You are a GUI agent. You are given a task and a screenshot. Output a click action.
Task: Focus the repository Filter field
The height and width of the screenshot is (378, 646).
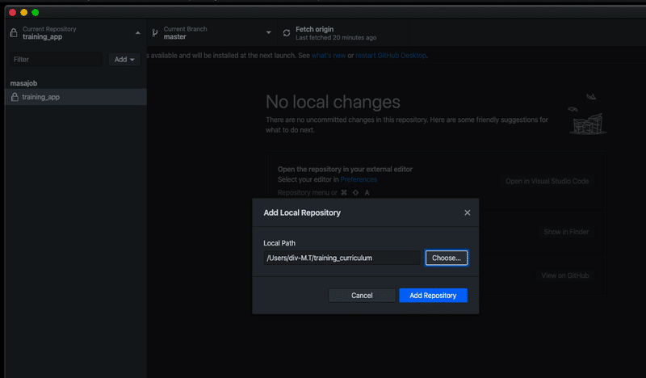coord(57,59)
